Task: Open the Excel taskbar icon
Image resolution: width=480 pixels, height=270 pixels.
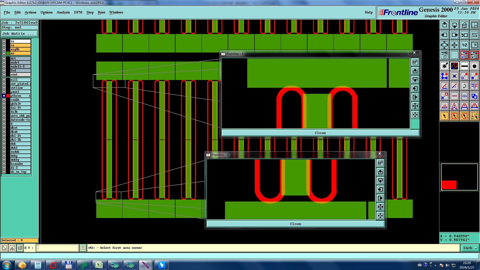Action: pyautogui.click(x=99, y=265)
